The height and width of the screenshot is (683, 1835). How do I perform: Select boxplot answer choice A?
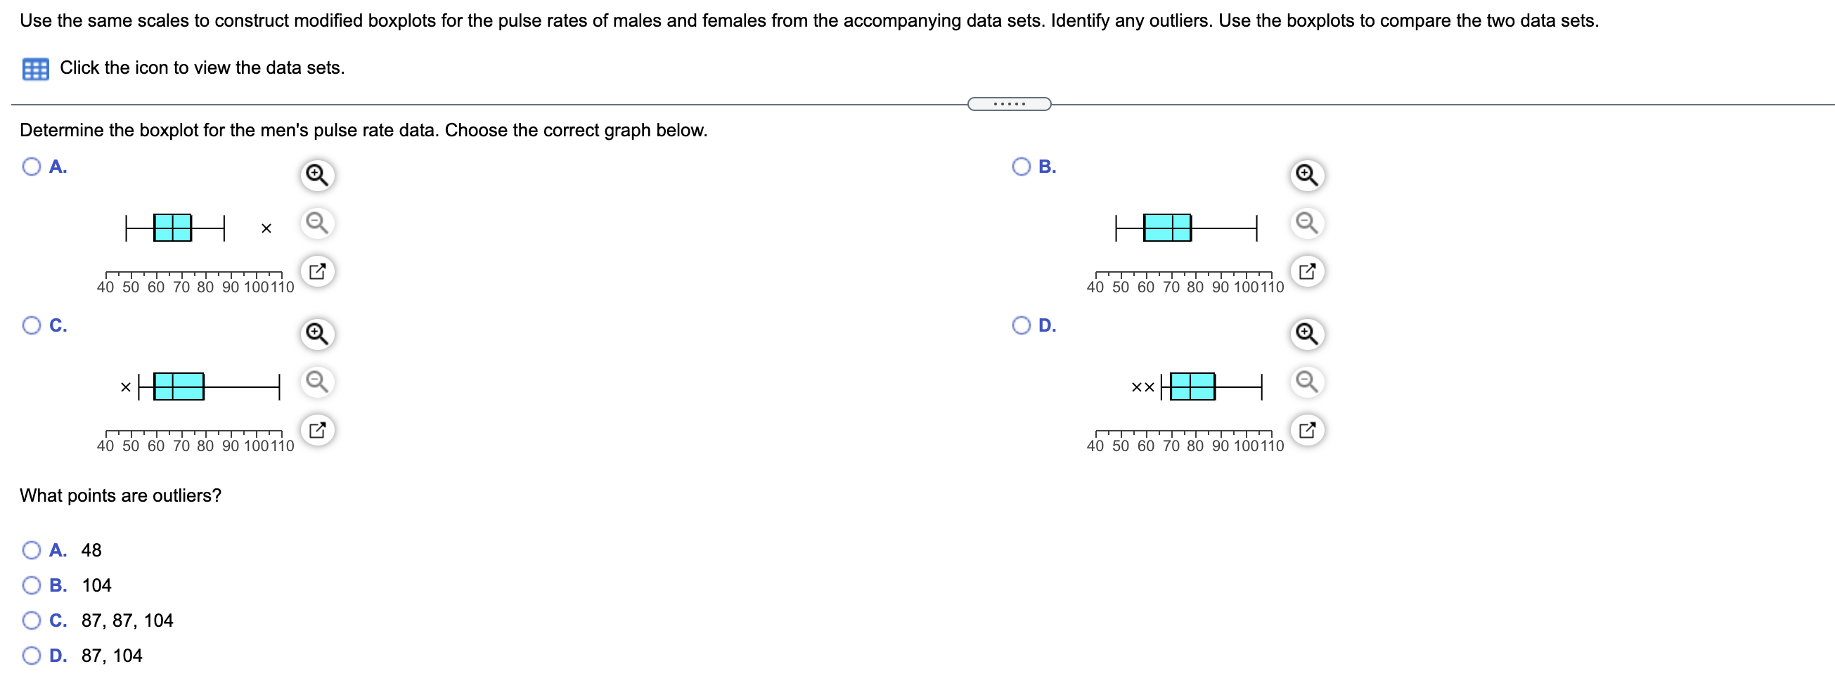[31, 166]
